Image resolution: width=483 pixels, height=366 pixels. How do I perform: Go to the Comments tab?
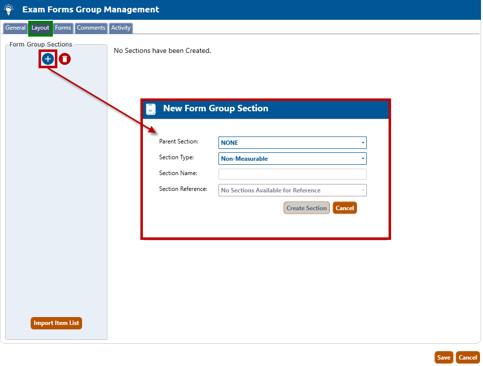[x=91, y=28]
